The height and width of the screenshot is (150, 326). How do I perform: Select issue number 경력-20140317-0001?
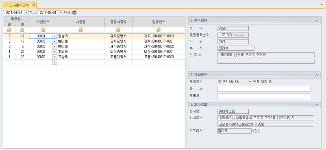click(x=159, y=41)
